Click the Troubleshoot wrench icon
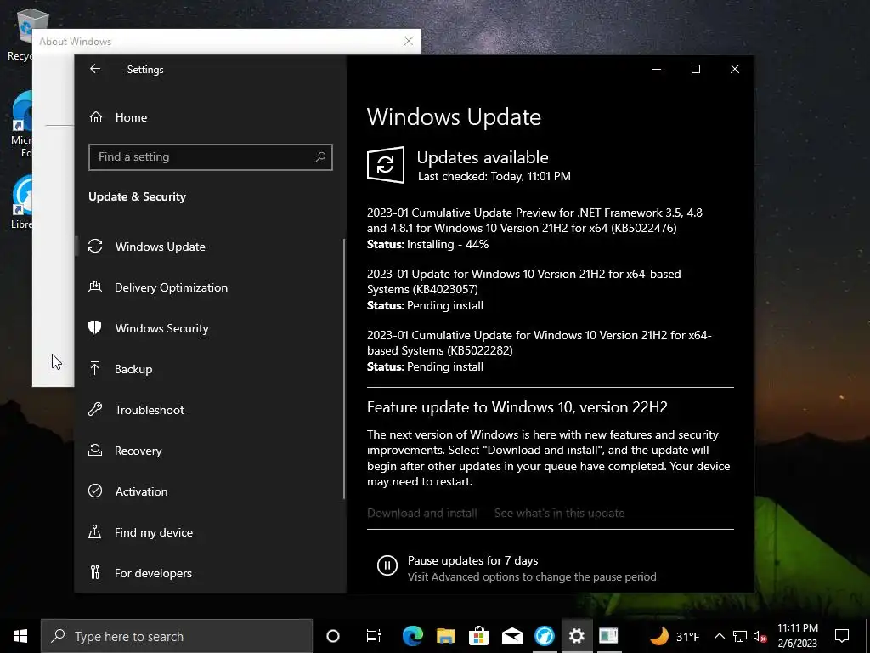870x653 pixels. tap(95, 409)
